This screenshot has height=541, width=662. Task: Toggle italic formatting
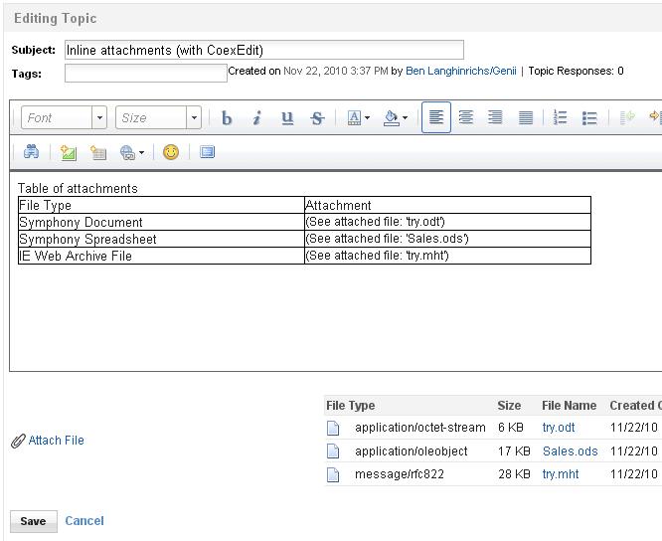coord(256,118)
